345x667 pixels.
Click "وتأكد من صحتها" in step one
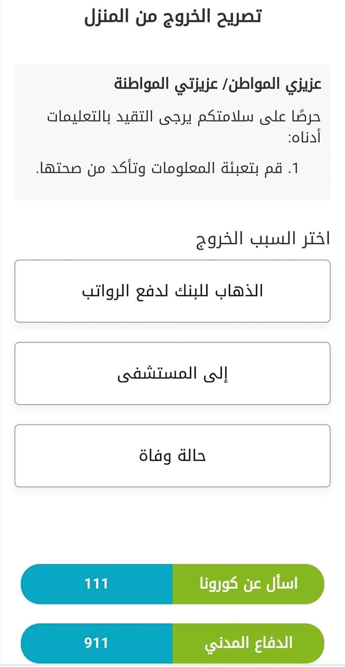(x=85, y=170)
